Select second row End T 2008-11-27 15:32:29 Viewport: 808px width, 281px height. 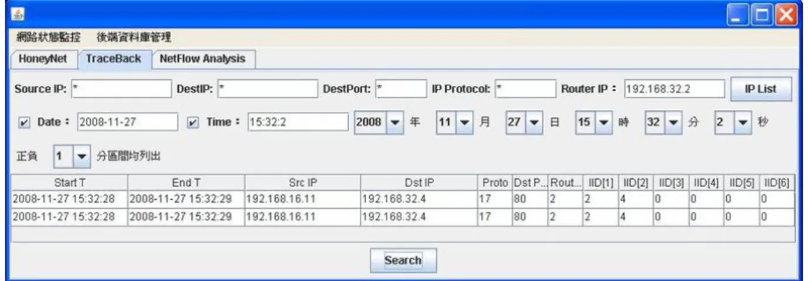point(186,217)
